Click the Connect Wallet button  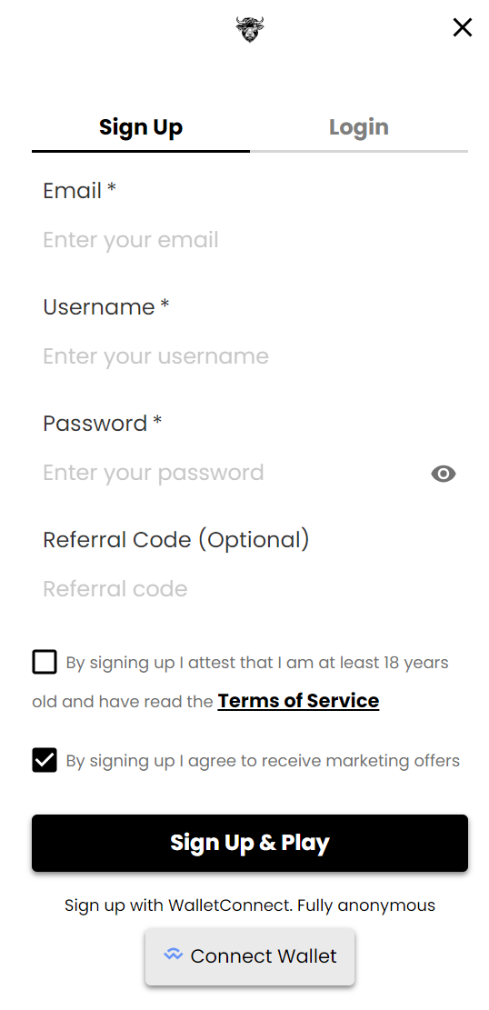click(250, 956)
